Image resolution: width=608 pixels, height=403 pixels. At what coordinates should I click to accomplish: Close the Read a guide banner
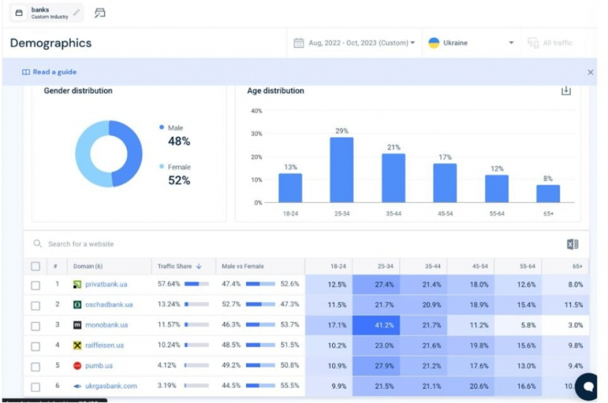pyautogui.click(x=591, y=72)
